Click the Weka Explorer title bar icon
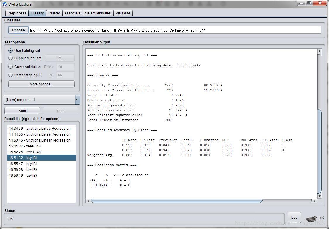 point(5,4)
